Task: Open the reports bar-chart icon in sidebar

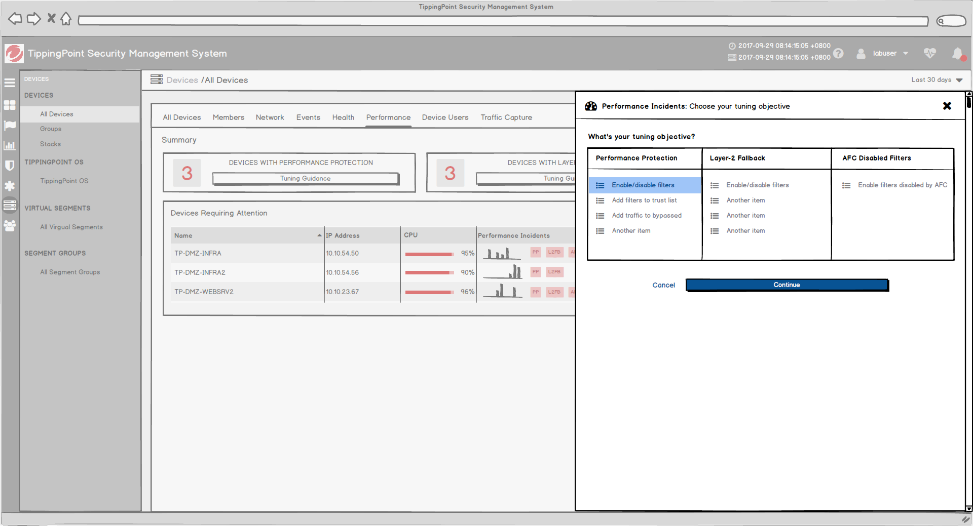Action: click(x=10, y=145)
